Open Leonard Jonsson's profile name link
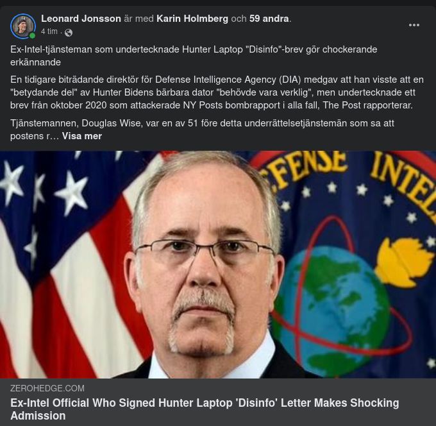 tap(81, 19)
